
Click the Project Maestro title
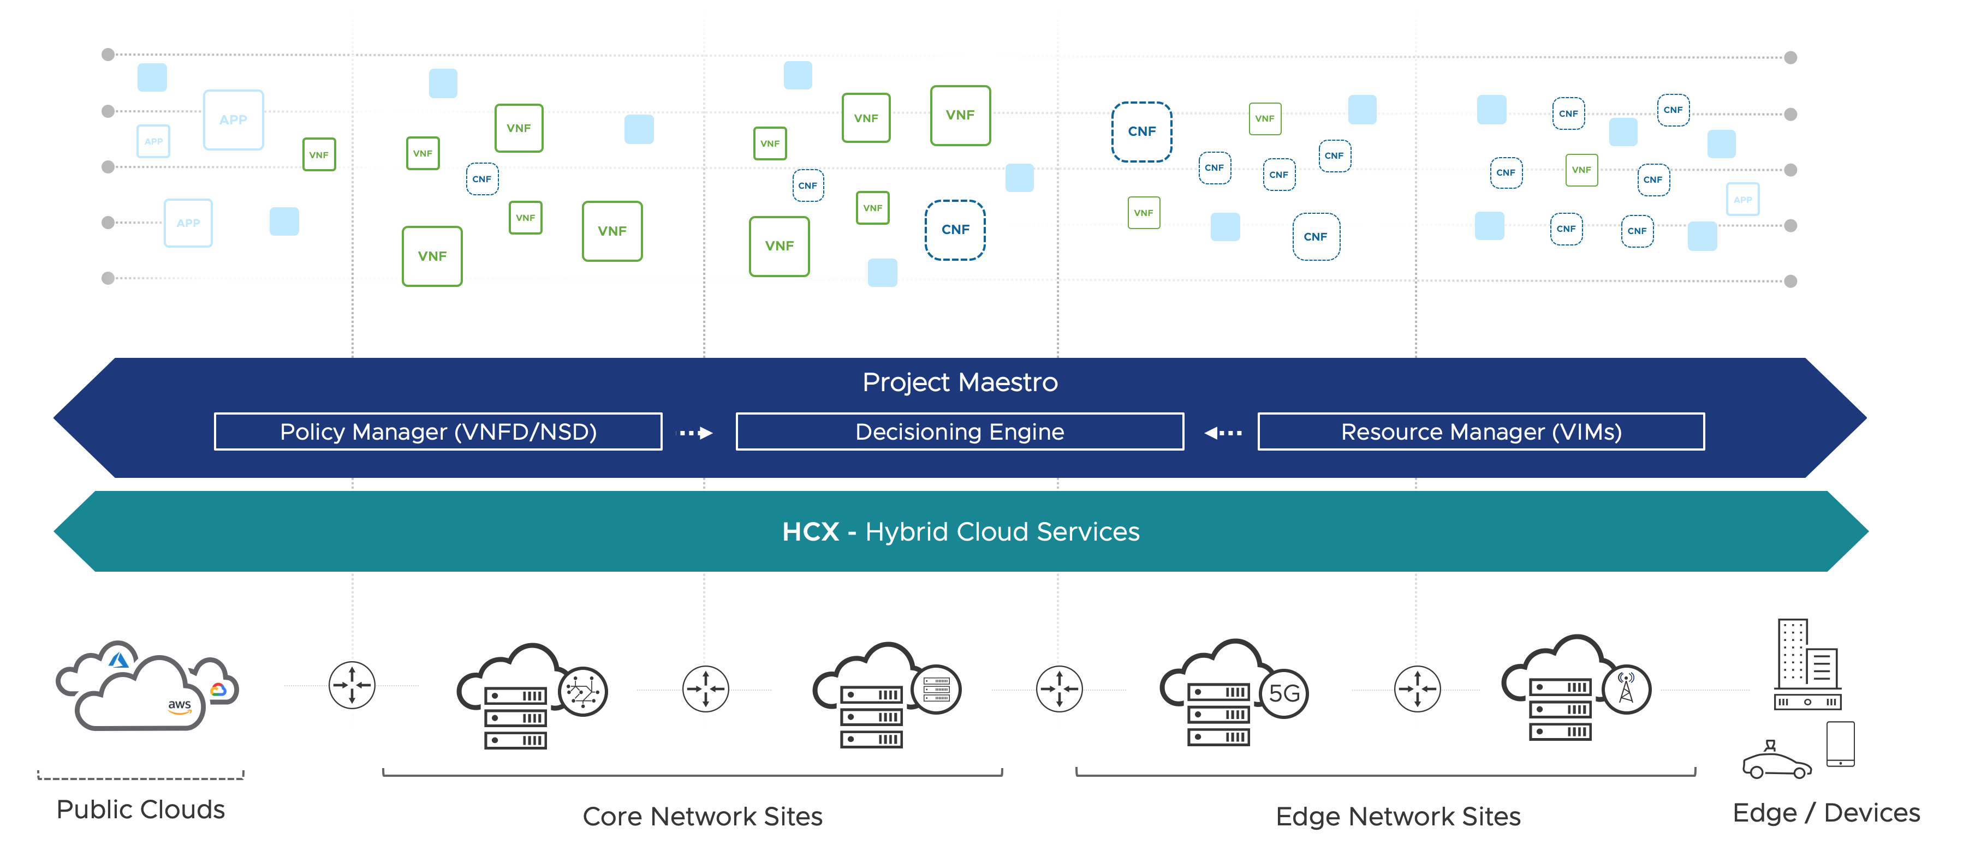[x=960, y=382]
